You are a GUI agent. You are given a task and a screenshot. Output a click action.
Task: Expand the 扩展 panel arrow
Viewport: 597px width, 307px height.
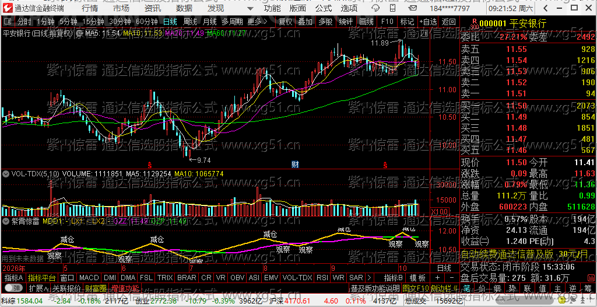tap(38, 288)
